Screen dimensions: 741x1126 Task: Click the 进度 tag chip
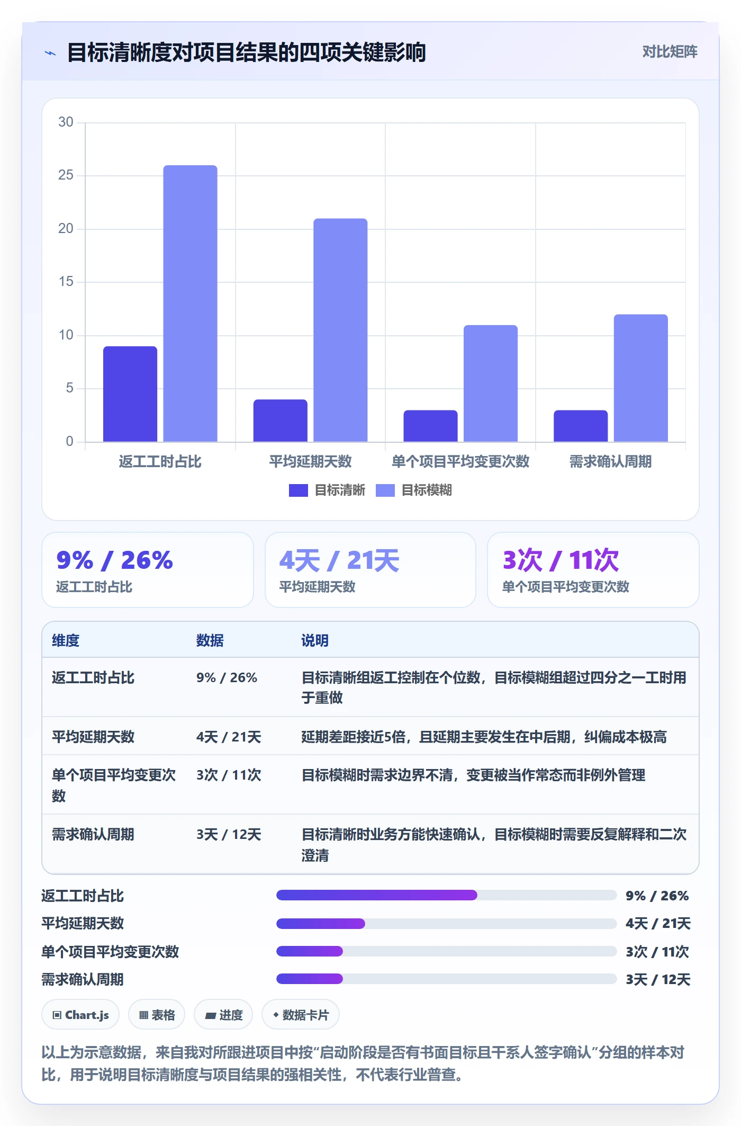click(x=223, y=1015)
